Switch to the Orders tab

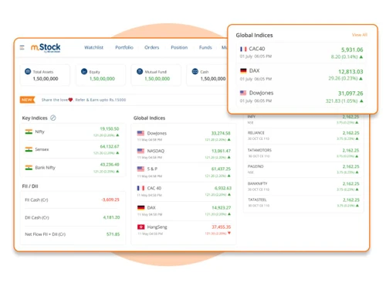point(151,47)
